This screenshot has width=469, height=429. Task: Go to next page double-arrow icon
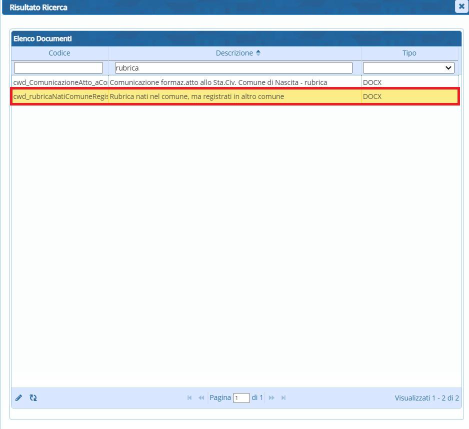(x=271, y=397)
